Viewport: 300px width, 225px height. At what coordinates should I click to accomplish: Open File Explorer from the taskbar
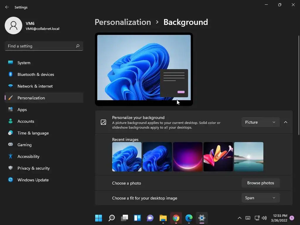(x=163, y=218)
